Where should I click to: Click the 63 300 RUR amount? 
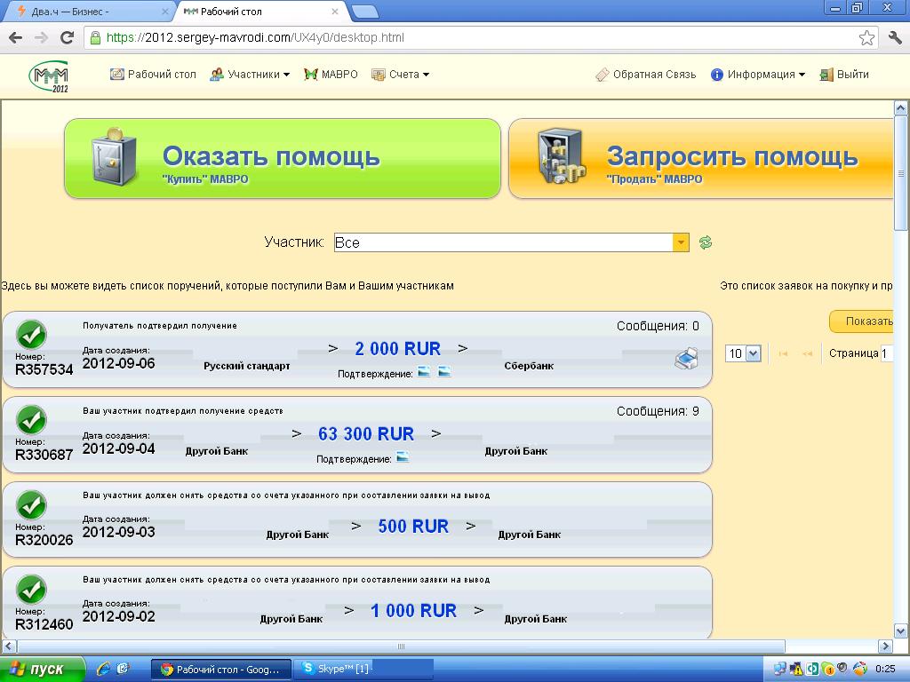(x=366, y=433)
